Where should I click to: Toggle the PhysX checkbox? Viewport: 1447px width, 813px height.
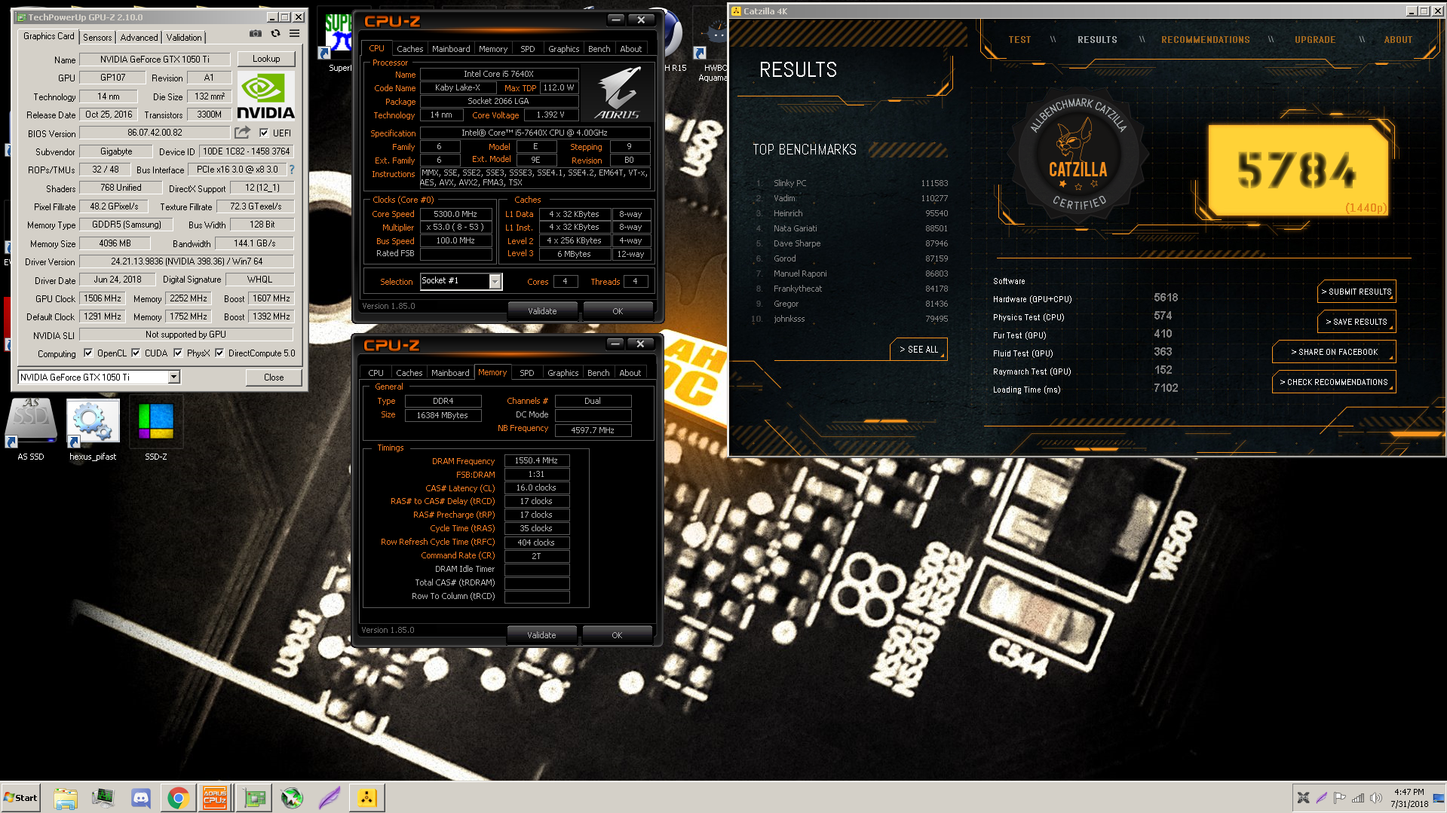178,353
